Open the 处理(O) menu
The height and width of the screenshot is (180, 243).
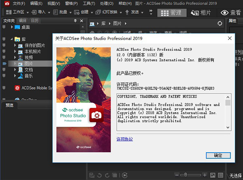(x=107, y=3)
